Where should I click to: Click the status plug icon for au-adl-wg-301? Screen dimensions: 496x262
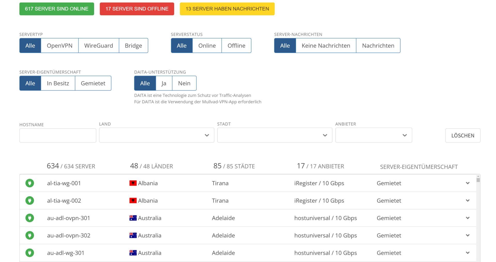[30, 253]
